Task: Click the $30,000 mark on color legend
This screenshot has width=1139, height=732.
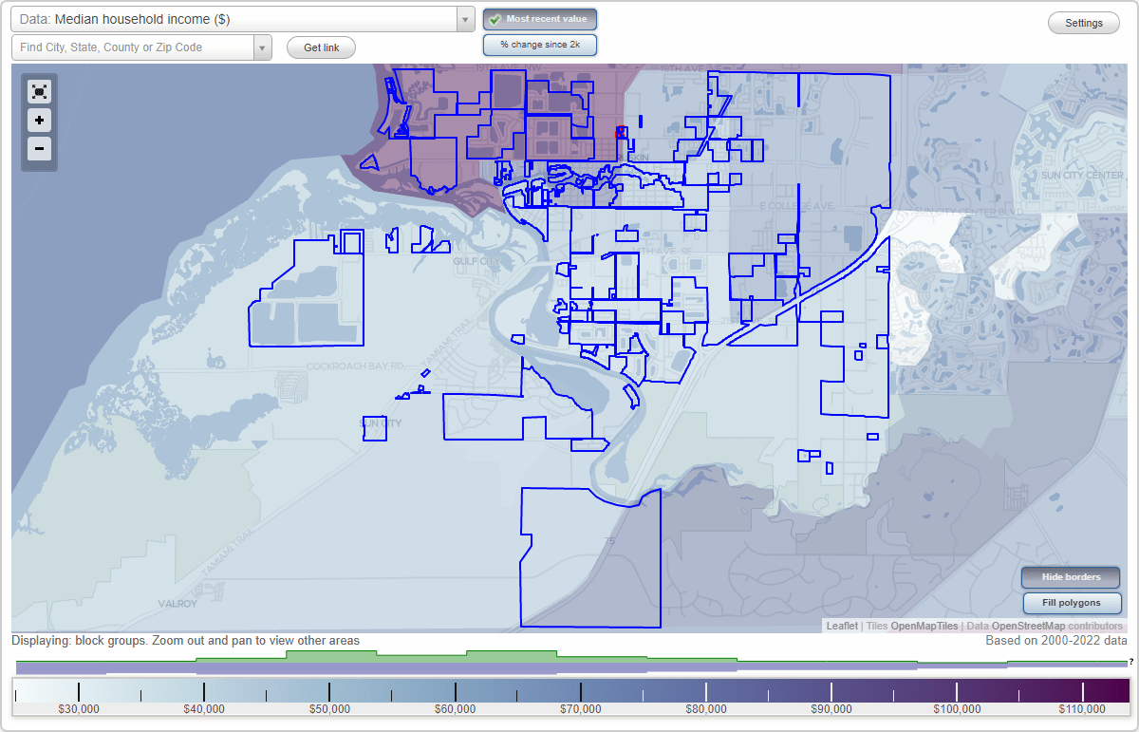Action: tap(79, 708)
